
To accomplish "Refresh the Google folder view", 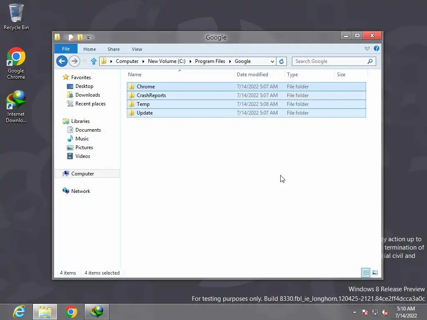I will pos(281,61).
